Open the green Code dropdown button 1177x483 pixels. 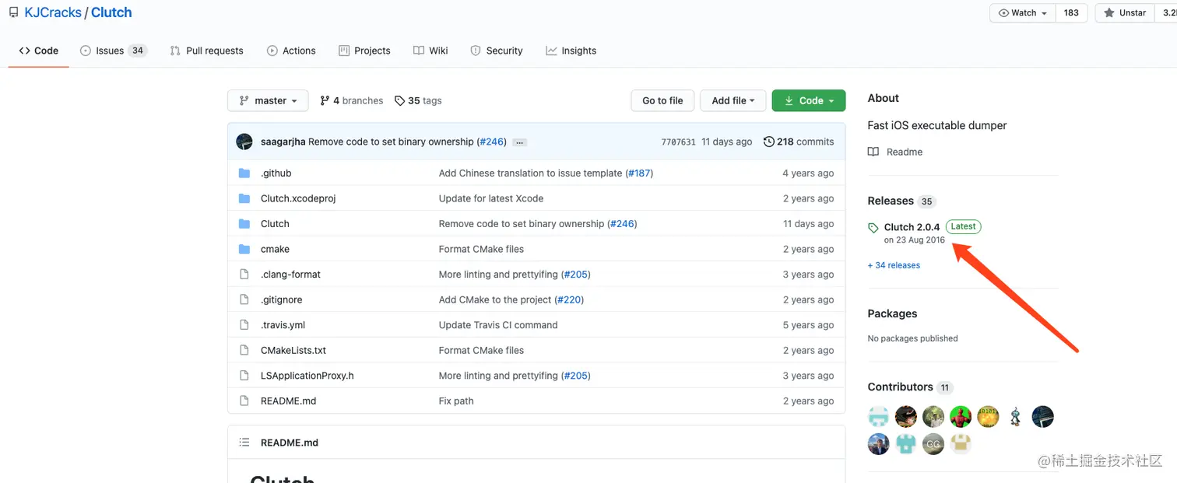(808, 100)
